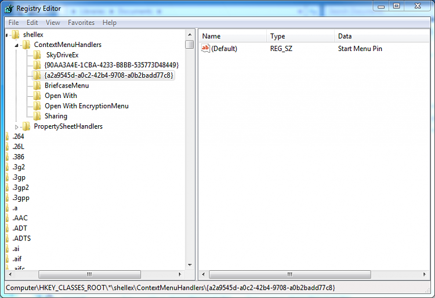435x298 pixels.
Task: Expand the PropertySheetHandlers key arrow
Action: (17, 127)
